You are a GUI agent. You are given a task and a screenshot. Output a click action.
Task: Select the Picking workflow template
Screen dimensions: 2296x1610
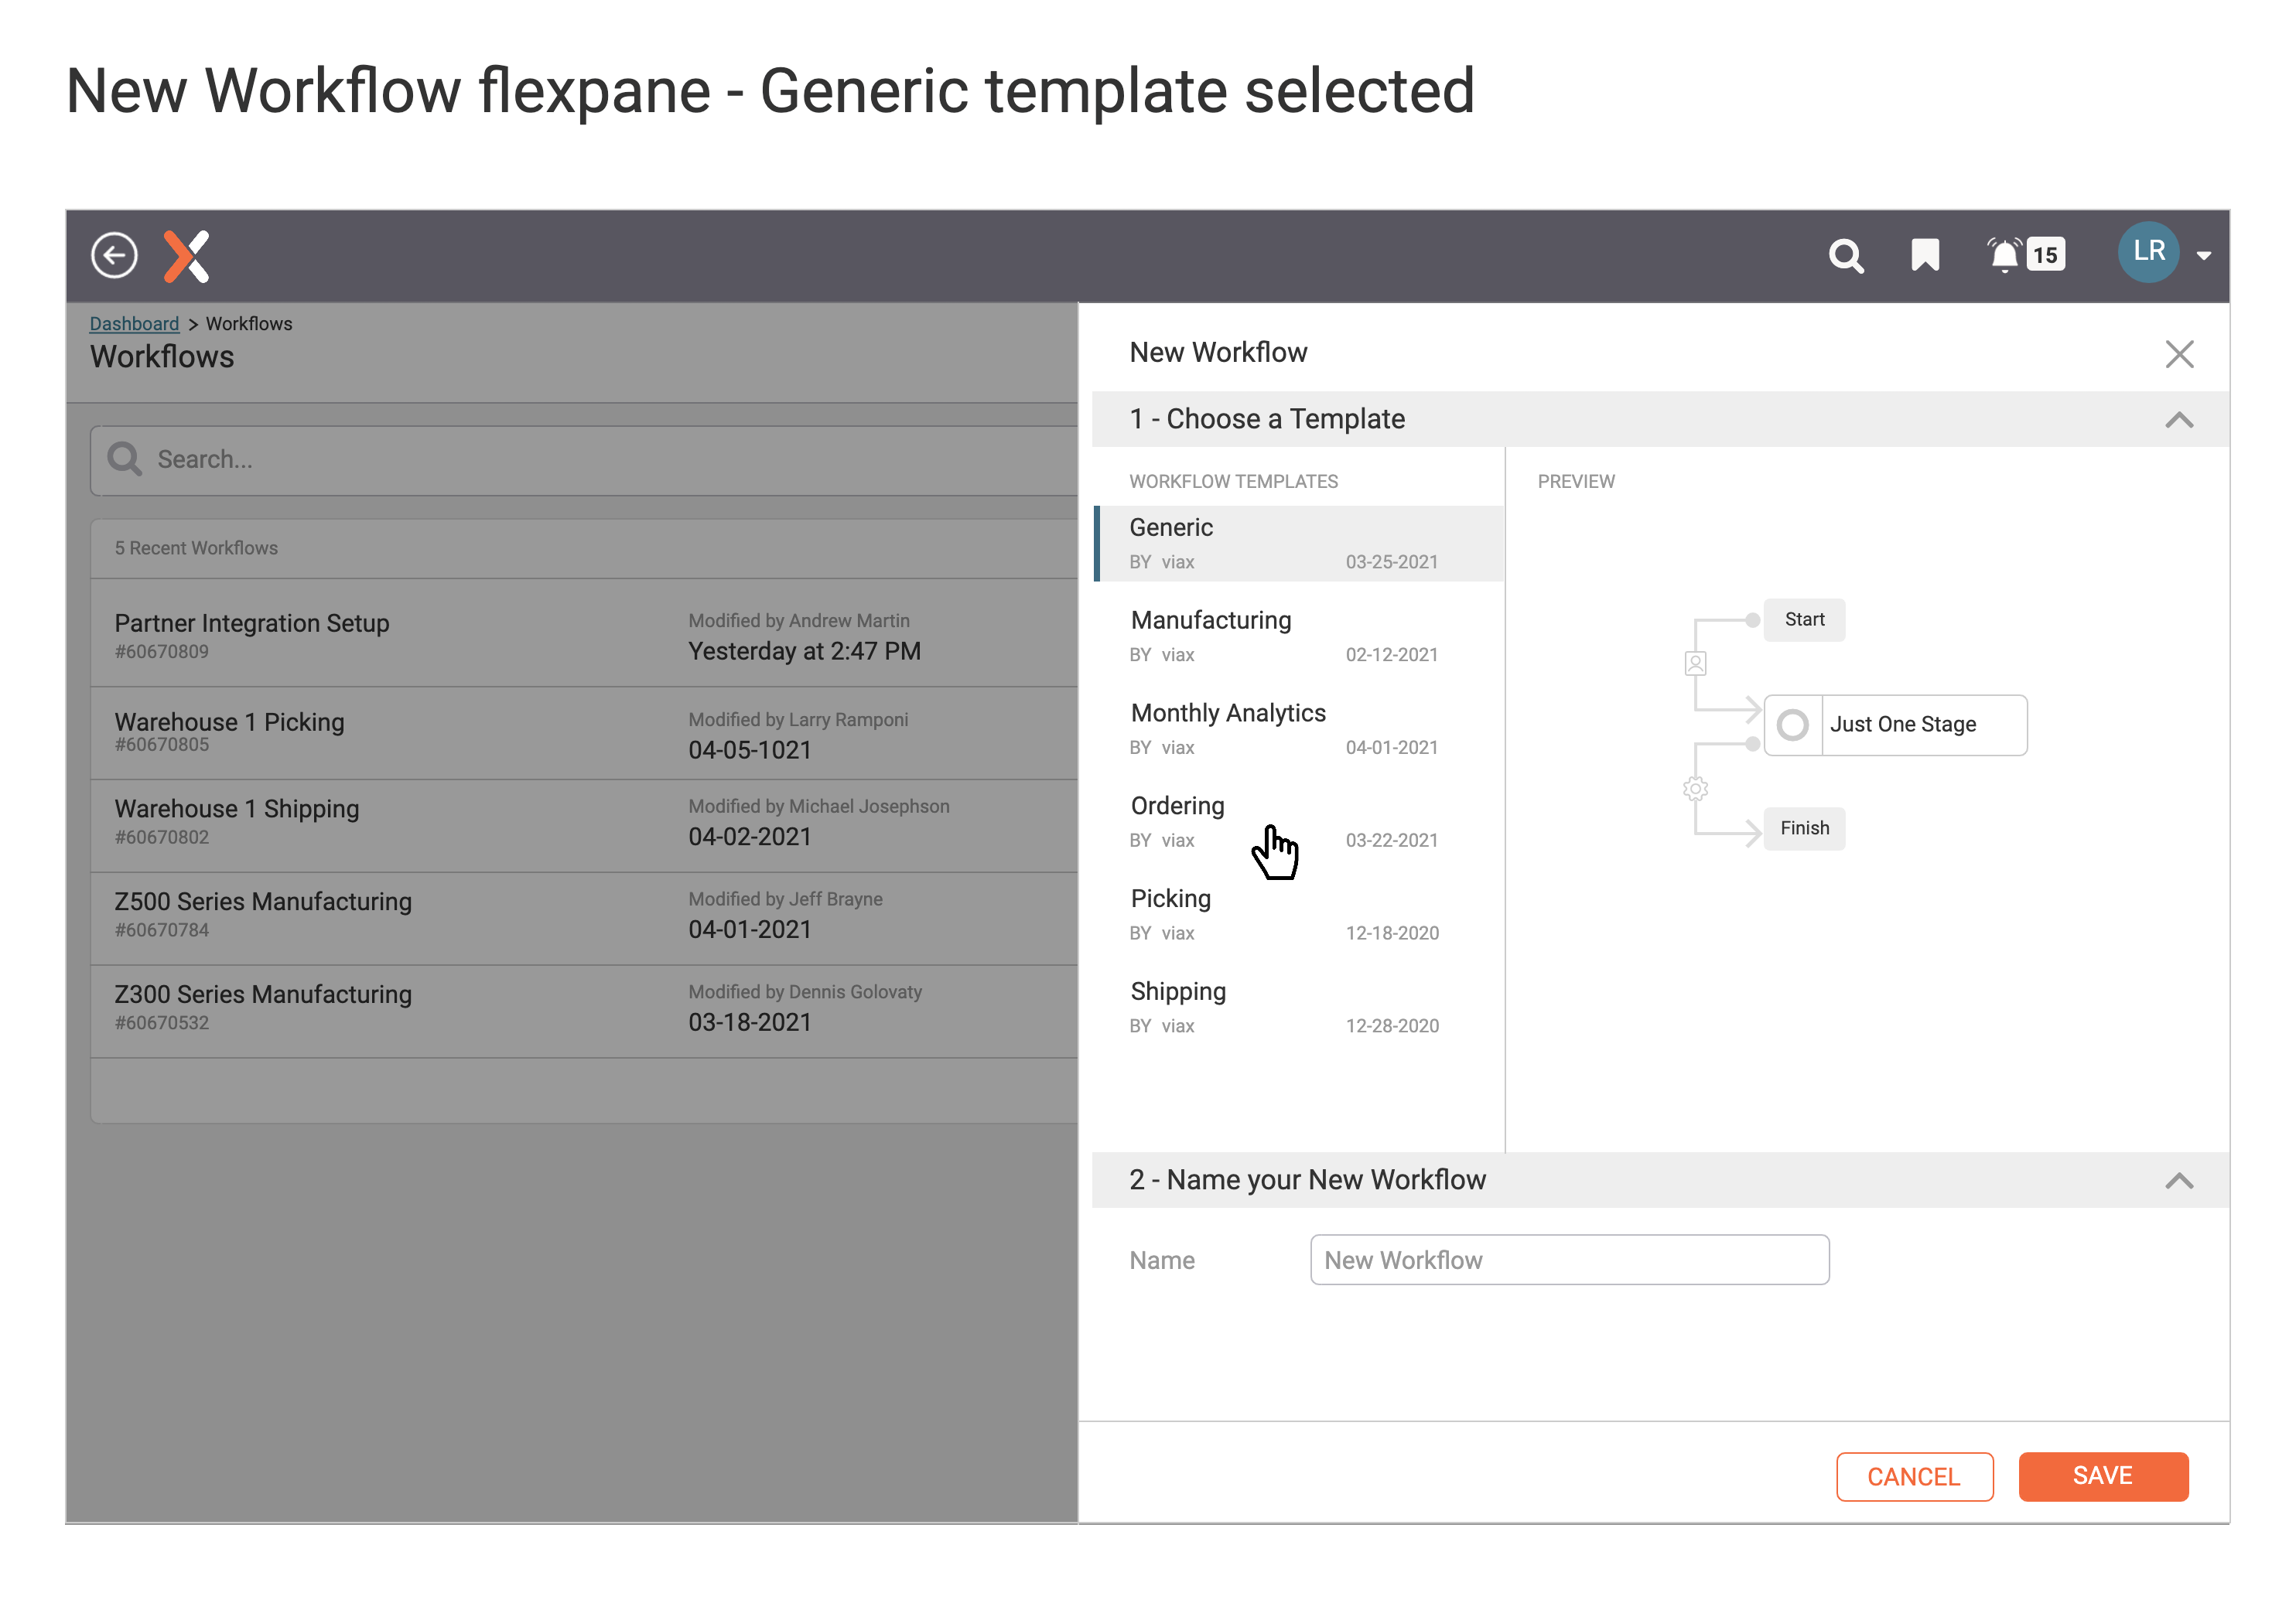(1299, 916)
